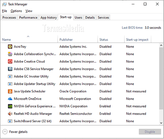Click Disabled status of OneDrive row
Screen dimensions: 164x139
(105, 99)
